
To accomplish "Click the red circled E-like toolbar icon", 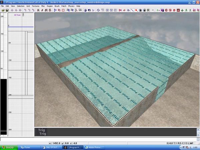I will (x=166, y=10).
